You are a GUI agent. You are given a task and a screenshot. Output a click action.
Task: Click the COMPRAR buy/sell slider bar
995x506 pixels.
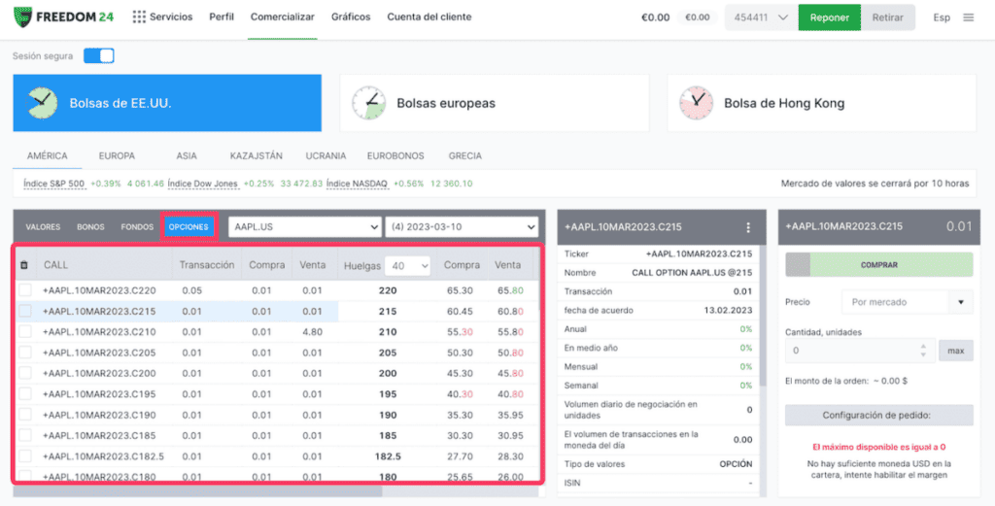(878, 264)
